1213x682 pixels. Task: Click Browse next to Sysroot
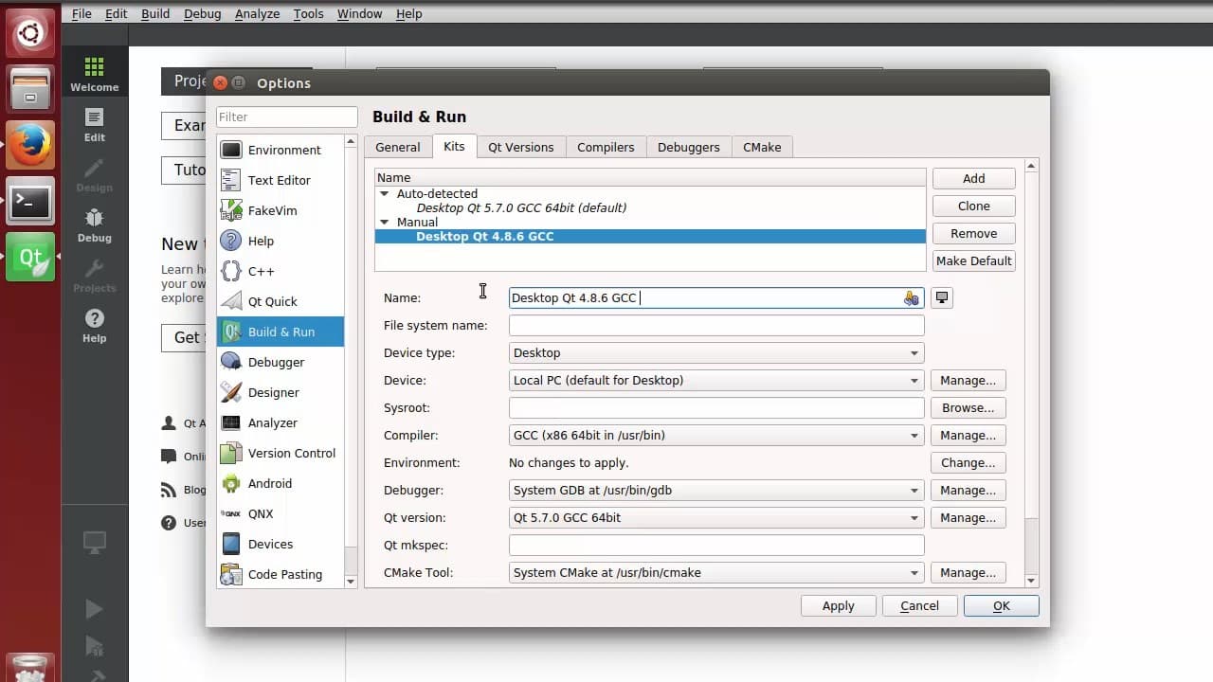(968, 408)
